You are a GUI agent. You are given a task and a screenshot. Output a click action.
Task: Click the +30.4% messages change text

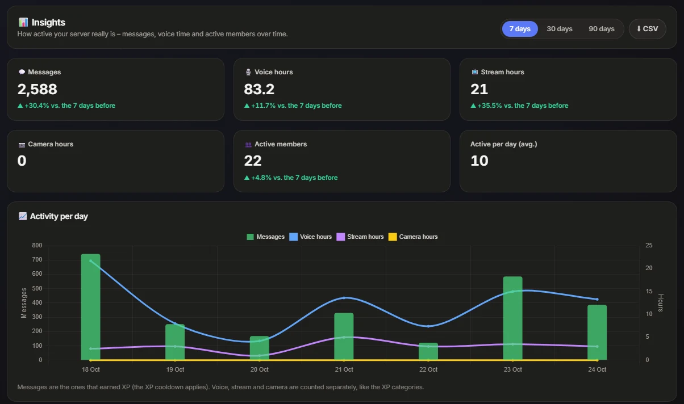pos(66,106)
